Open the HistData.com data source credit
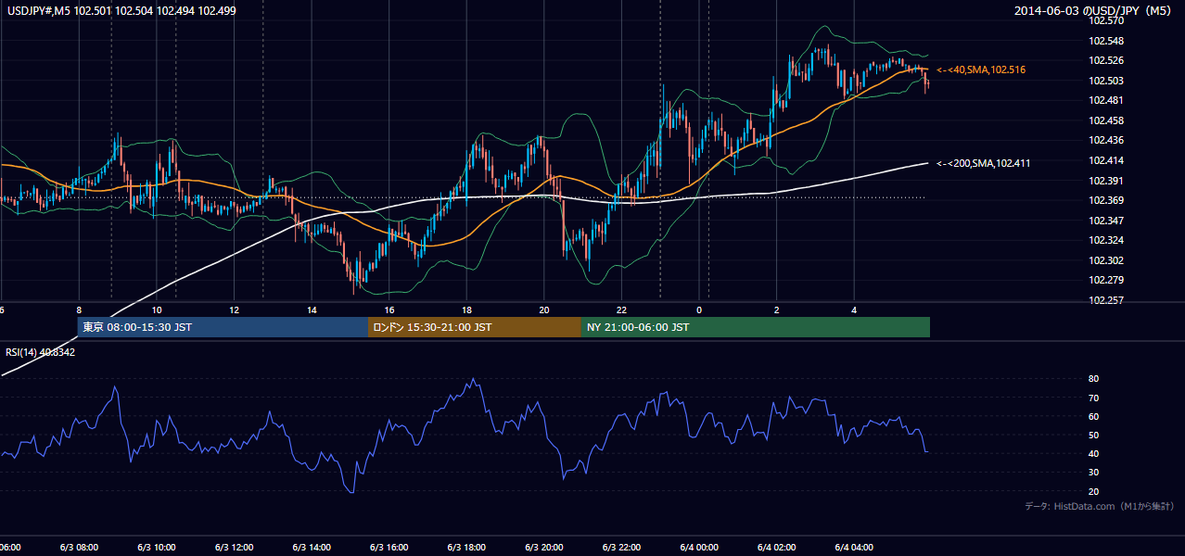 [1099, 506]
